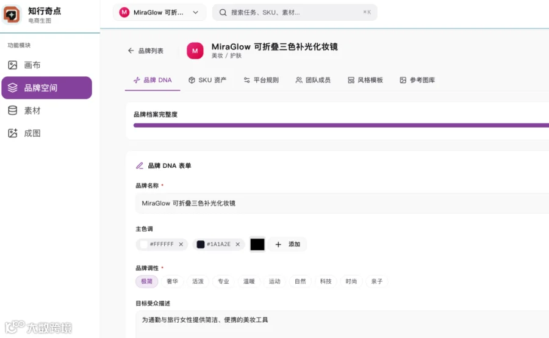Click the 目标受众描述 text area

point(342,325)
